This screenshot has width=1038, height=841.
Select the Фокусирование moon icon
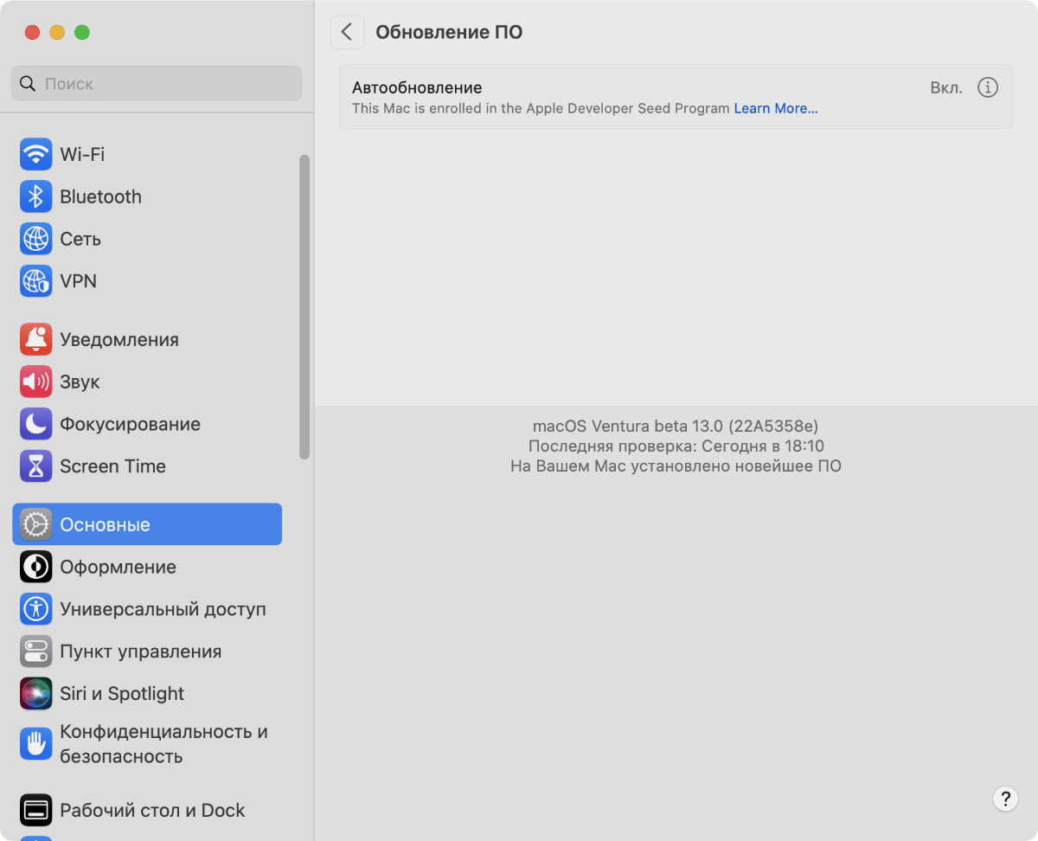(35, 424)
